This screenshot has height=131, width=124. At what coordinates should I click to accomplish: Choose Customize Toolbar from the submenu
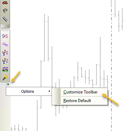pyautogui.click(x=81, y=92)
